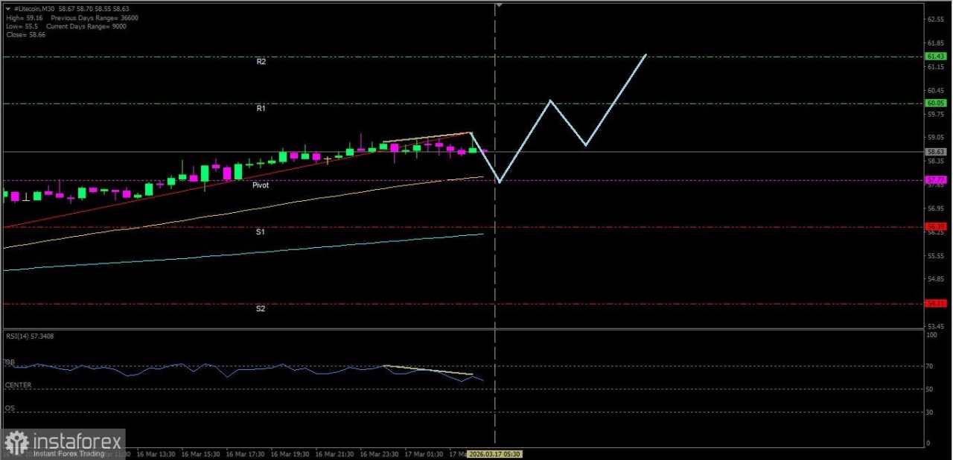This screenshot has width=953, height=460.
Task: Click the R2 pivot resistance label
Action: pyautogui.click(x=261, y=61)
